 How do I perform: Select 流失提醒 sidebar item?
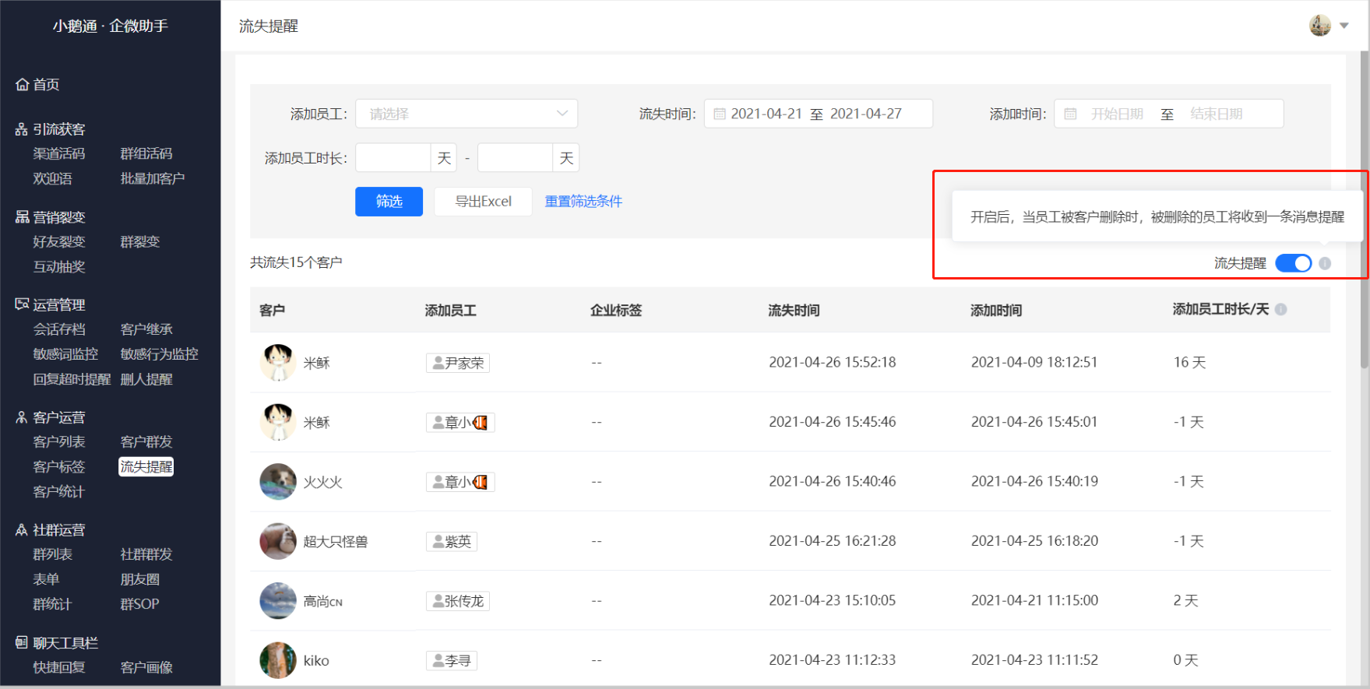146,467
